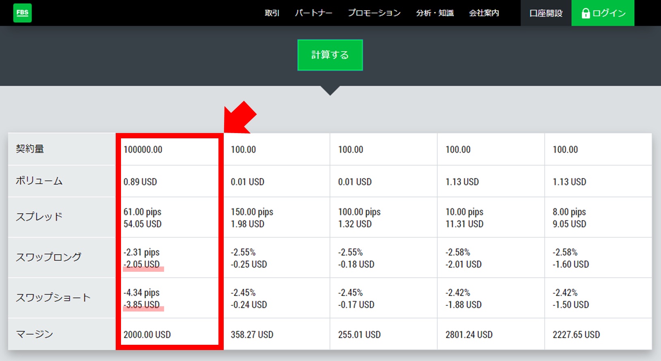
Task: Click the green 計算する button
Action: click(330, 55)
